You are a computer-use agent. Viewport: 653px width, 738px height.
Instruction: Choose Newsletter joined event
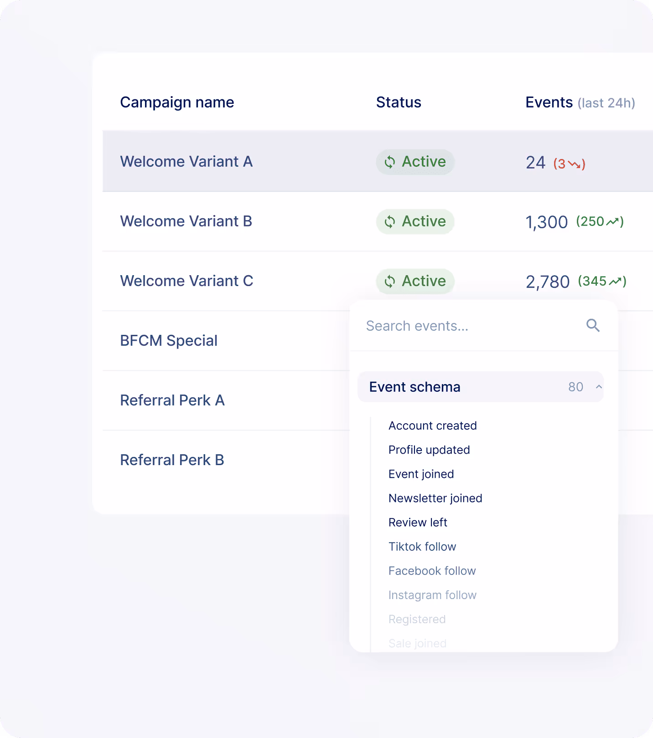click(x=435, y=498)
